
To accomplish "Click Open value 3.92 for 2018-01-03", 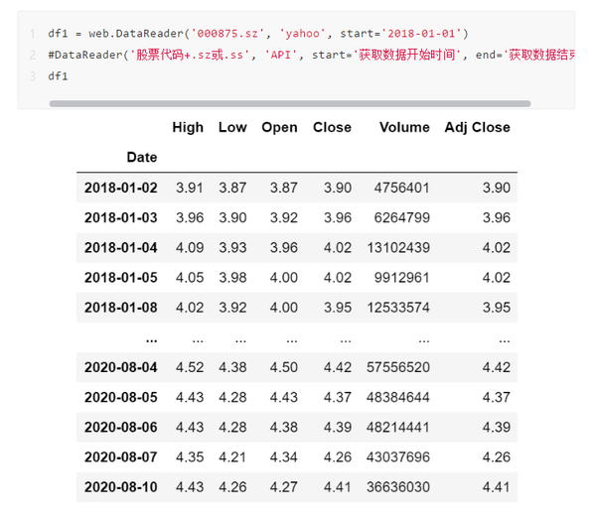I will (x=283, y=218).
